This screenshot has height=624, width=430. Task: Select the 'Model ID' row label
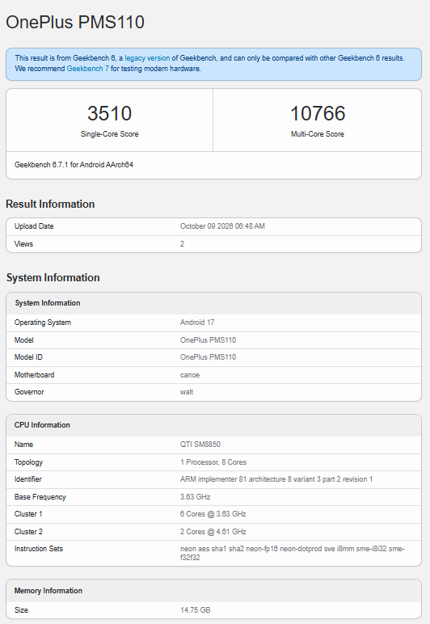tap(28, 357)
